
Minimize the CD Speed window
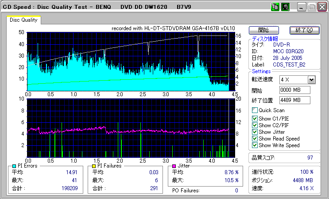pyautogui.click(x=302, y=7)
